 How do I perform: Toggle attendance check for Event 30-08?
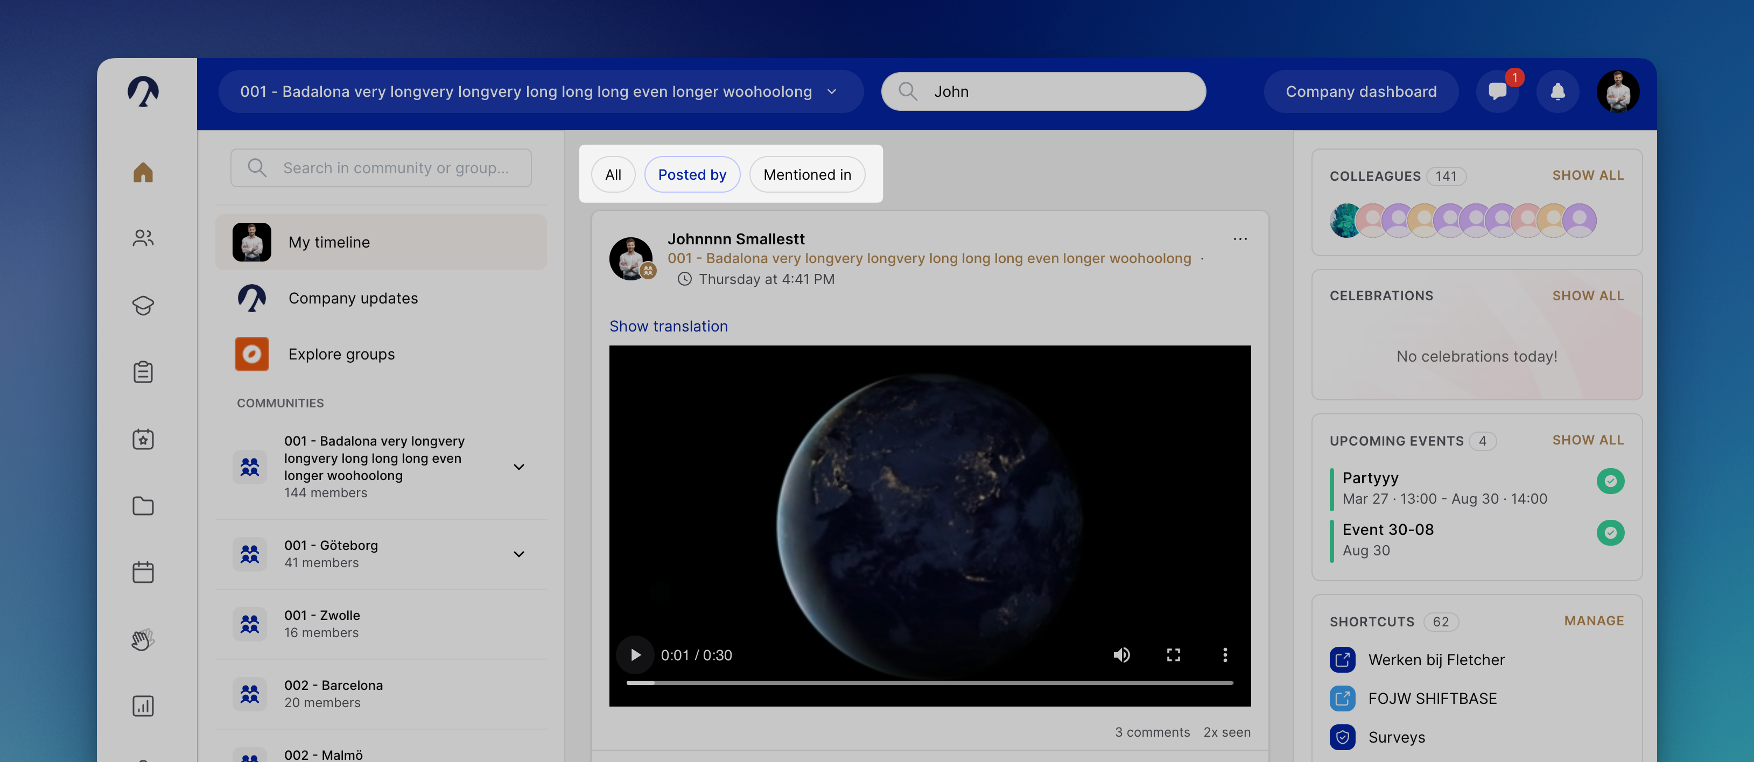[1610, 533]
